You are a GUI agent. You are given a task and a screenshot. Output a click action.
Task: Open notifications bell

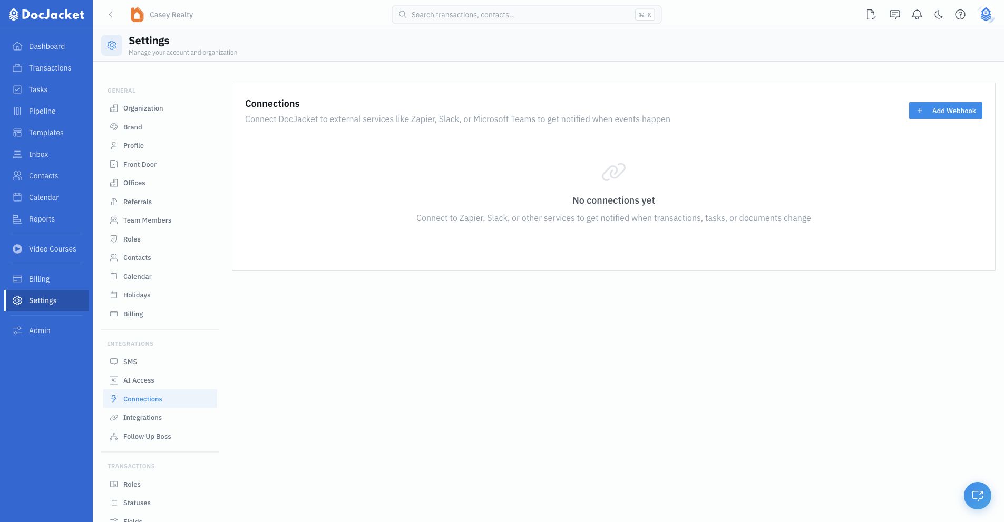pyautogui.click(x=917, y=15)
